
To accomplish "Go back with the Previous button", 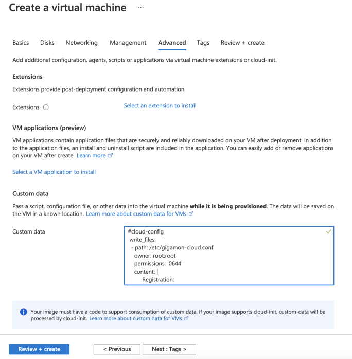I will point(117,349).
